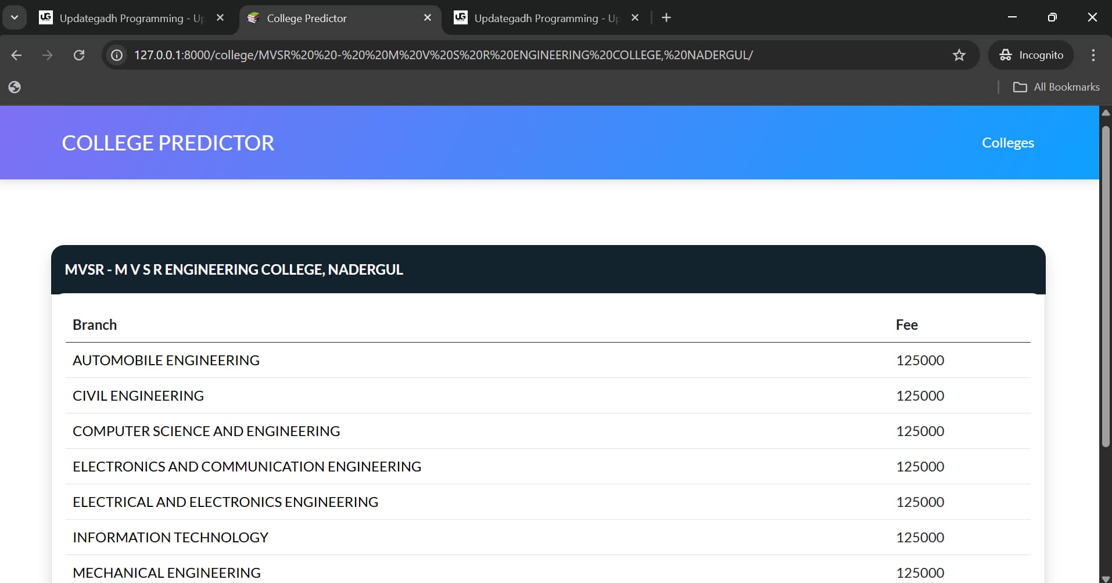The width and height of the screenshot is (1112, 583).
Task: Click the back navigation arrow
Action: (x=16, y=55)
